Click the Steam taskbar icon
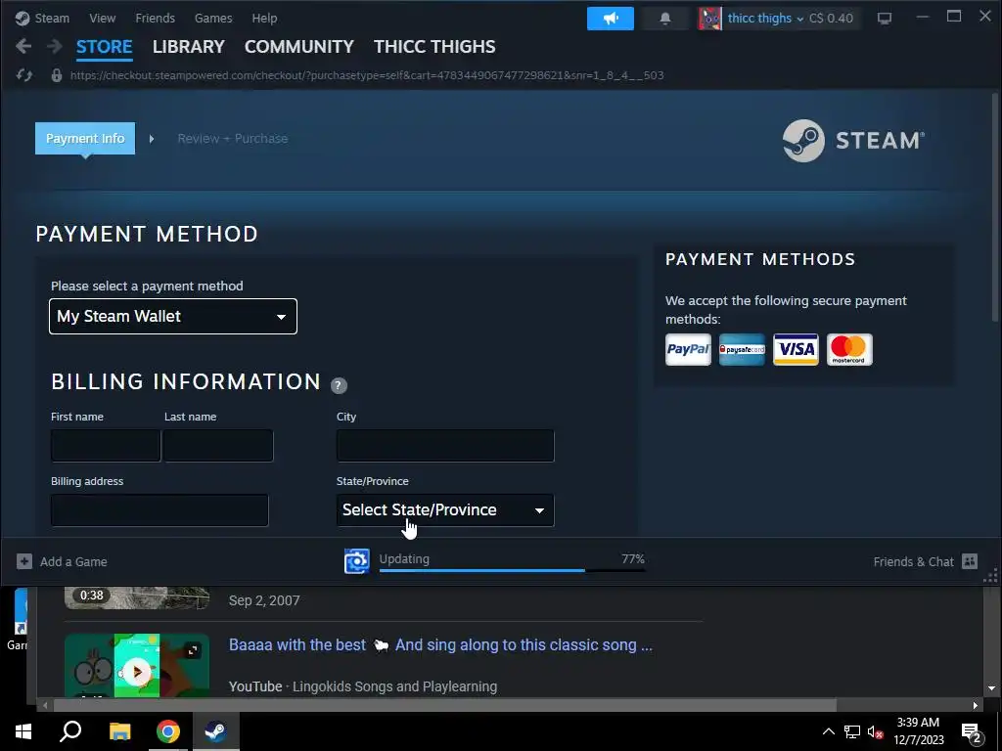 point(216,731)
